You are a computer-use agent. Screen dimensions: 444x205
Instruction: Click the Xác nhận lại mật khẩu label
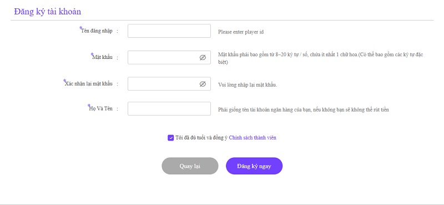coord(89,84)
